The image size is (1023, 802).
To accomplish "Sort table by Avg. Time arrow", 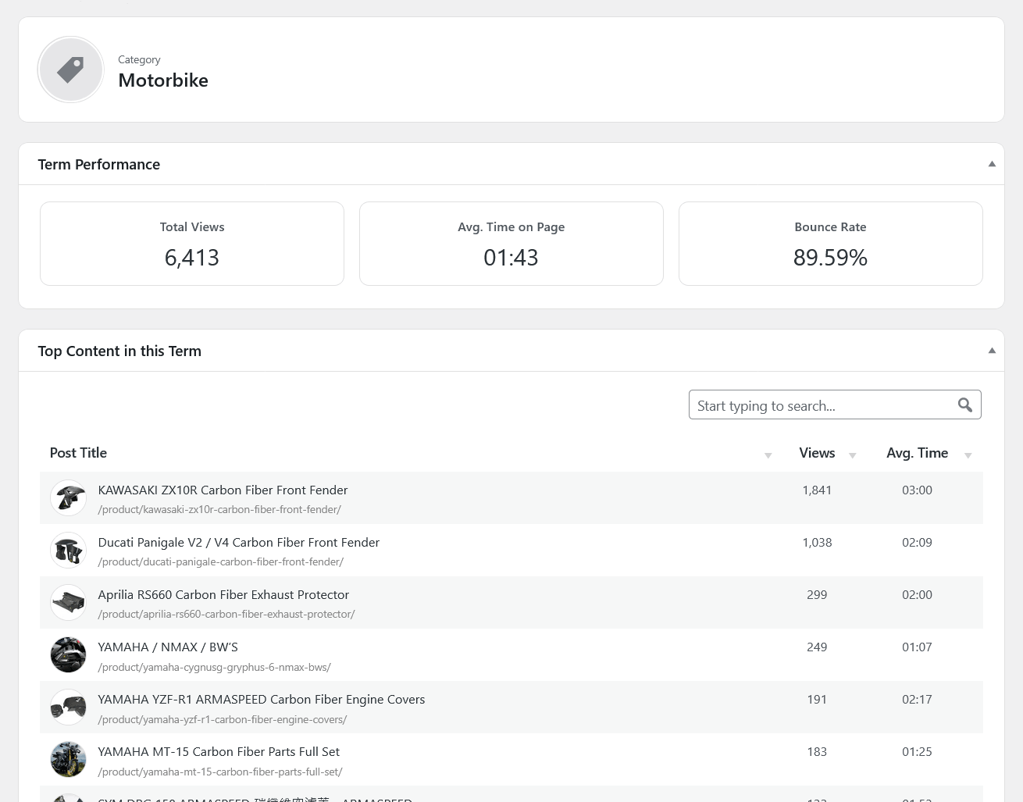I will pos(968,455).
